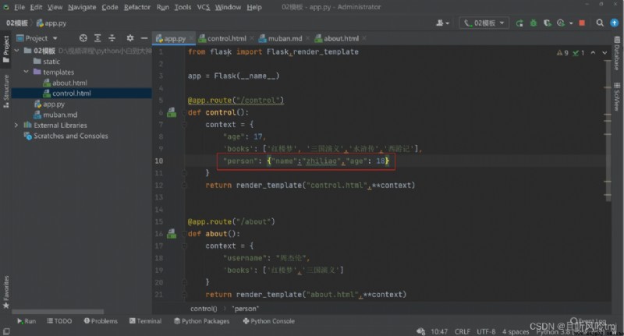Image resolution: width=624 pixels, height=336 pixels.
Task: Hide the Project panel with minus icon
Action: tap(144, 38)
